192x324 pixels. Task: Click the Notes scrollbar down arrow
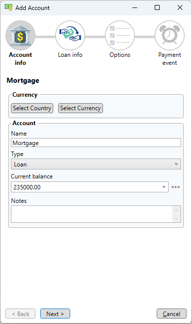[176, 218]
